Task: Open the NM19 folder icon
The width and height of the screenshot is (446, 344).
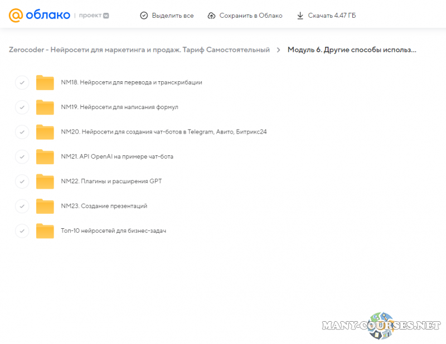Action: [45, 107]
